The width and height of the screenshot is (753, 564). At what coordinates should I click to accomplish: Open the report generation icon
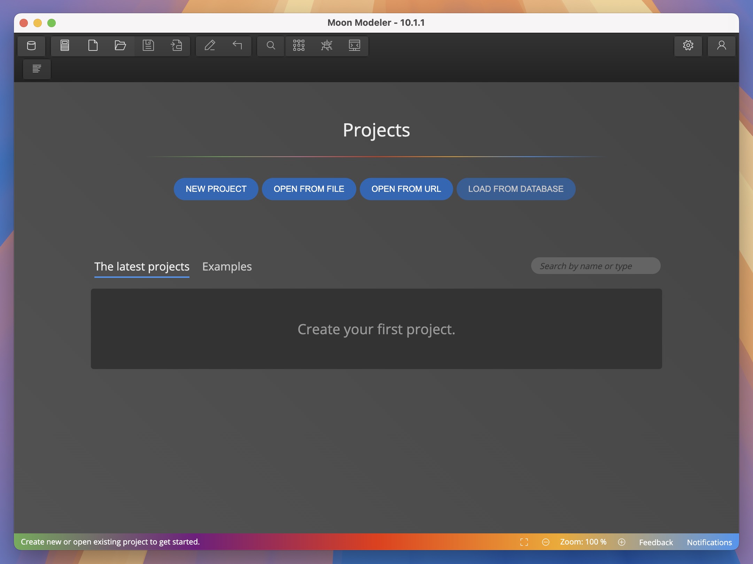(65, 46)
